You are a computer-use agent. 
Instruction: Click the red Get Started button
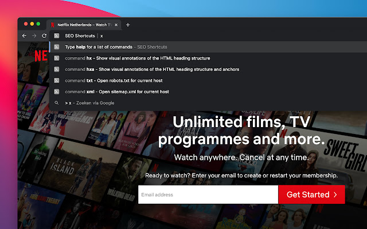[x=311, y=195]
